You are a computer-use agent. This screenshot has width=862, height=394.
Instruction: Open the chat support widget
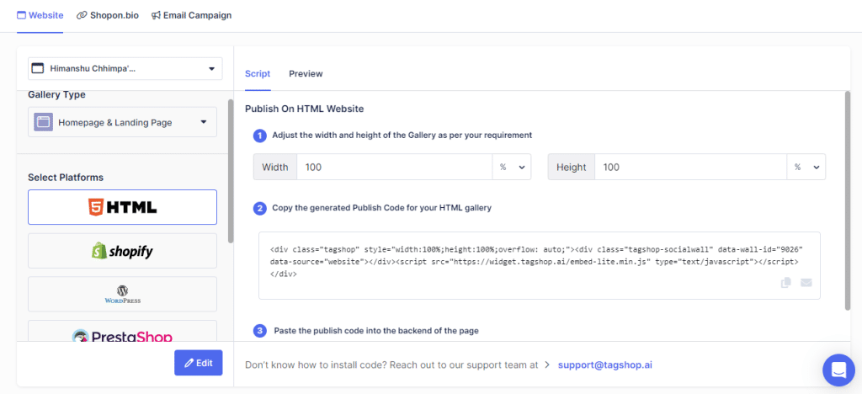click(838, 369)
